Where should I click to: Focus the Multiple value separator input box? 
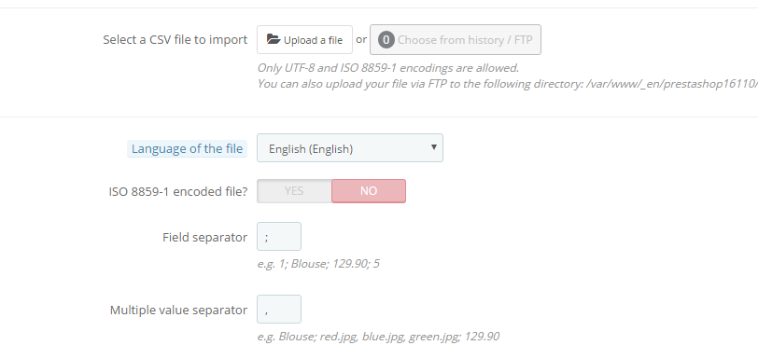[279, 310]
